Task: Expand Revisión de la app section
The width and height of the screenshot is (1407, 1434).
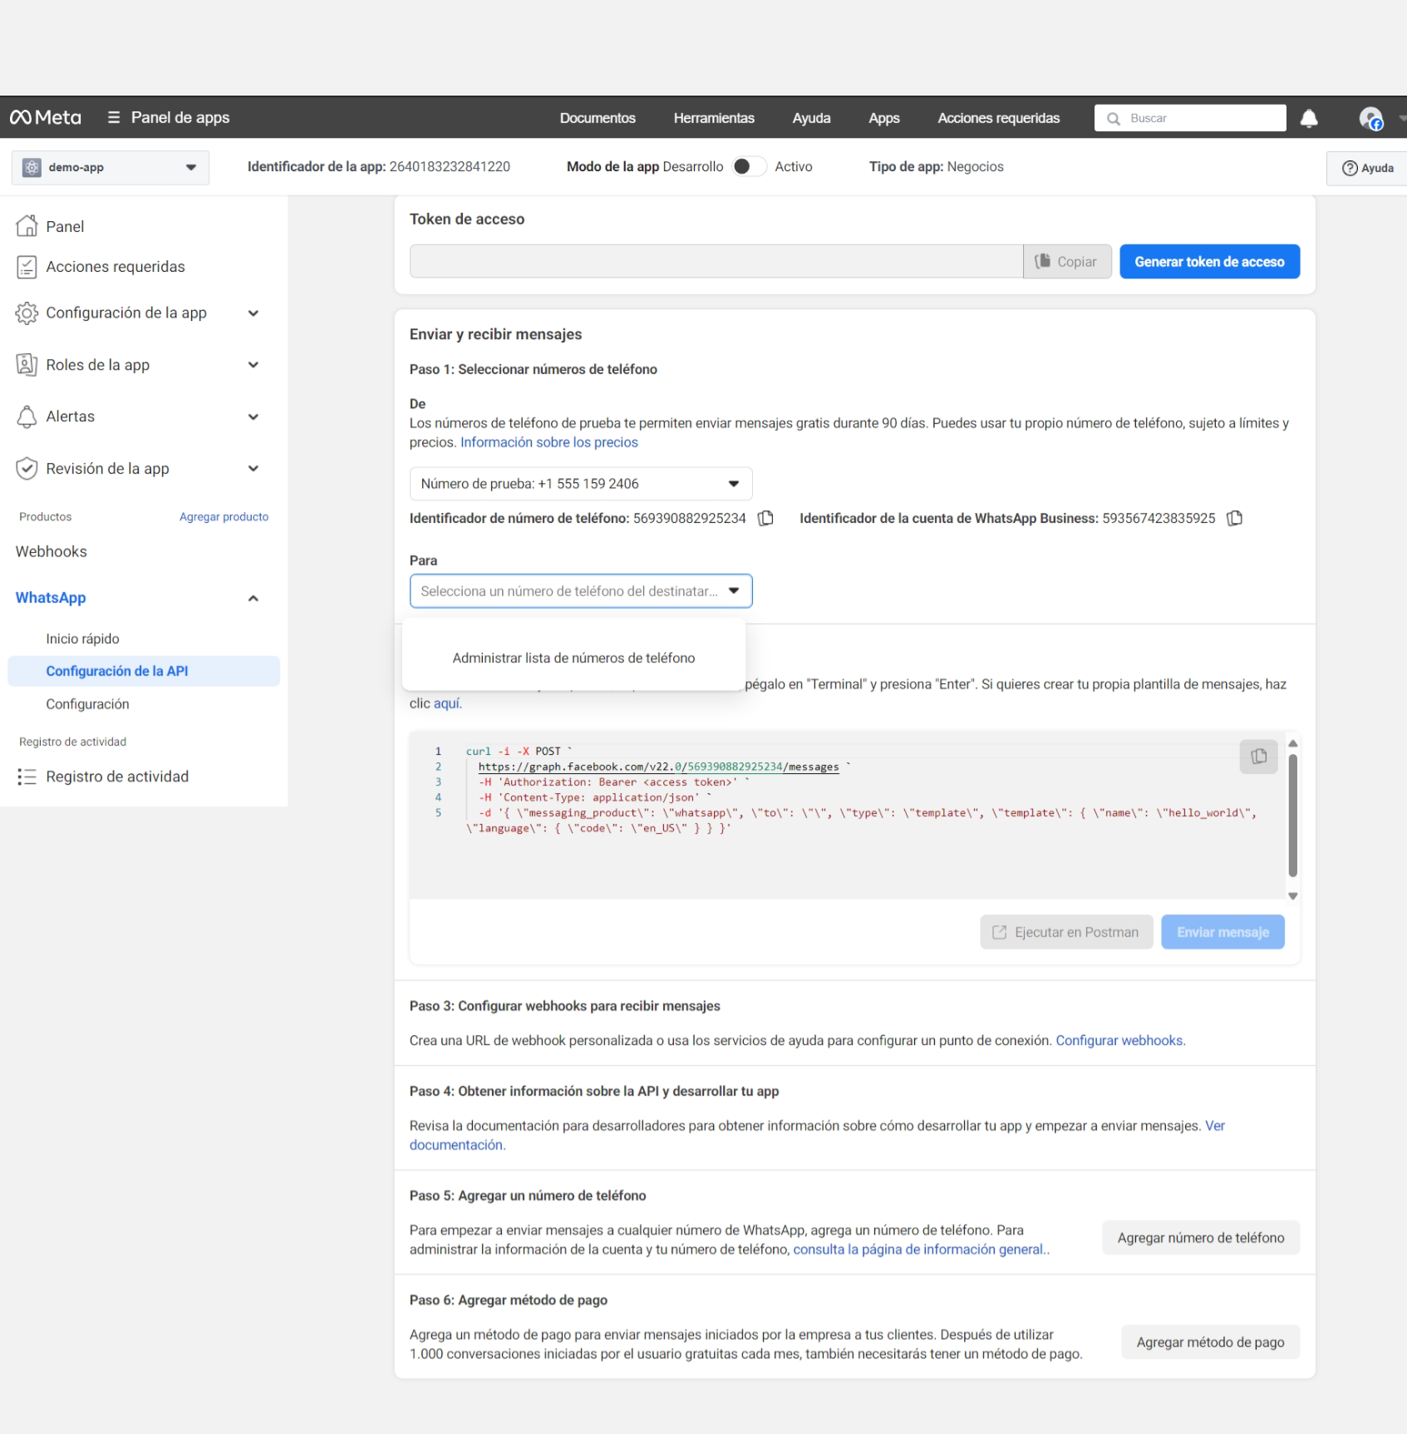Action: pos(253,468)
